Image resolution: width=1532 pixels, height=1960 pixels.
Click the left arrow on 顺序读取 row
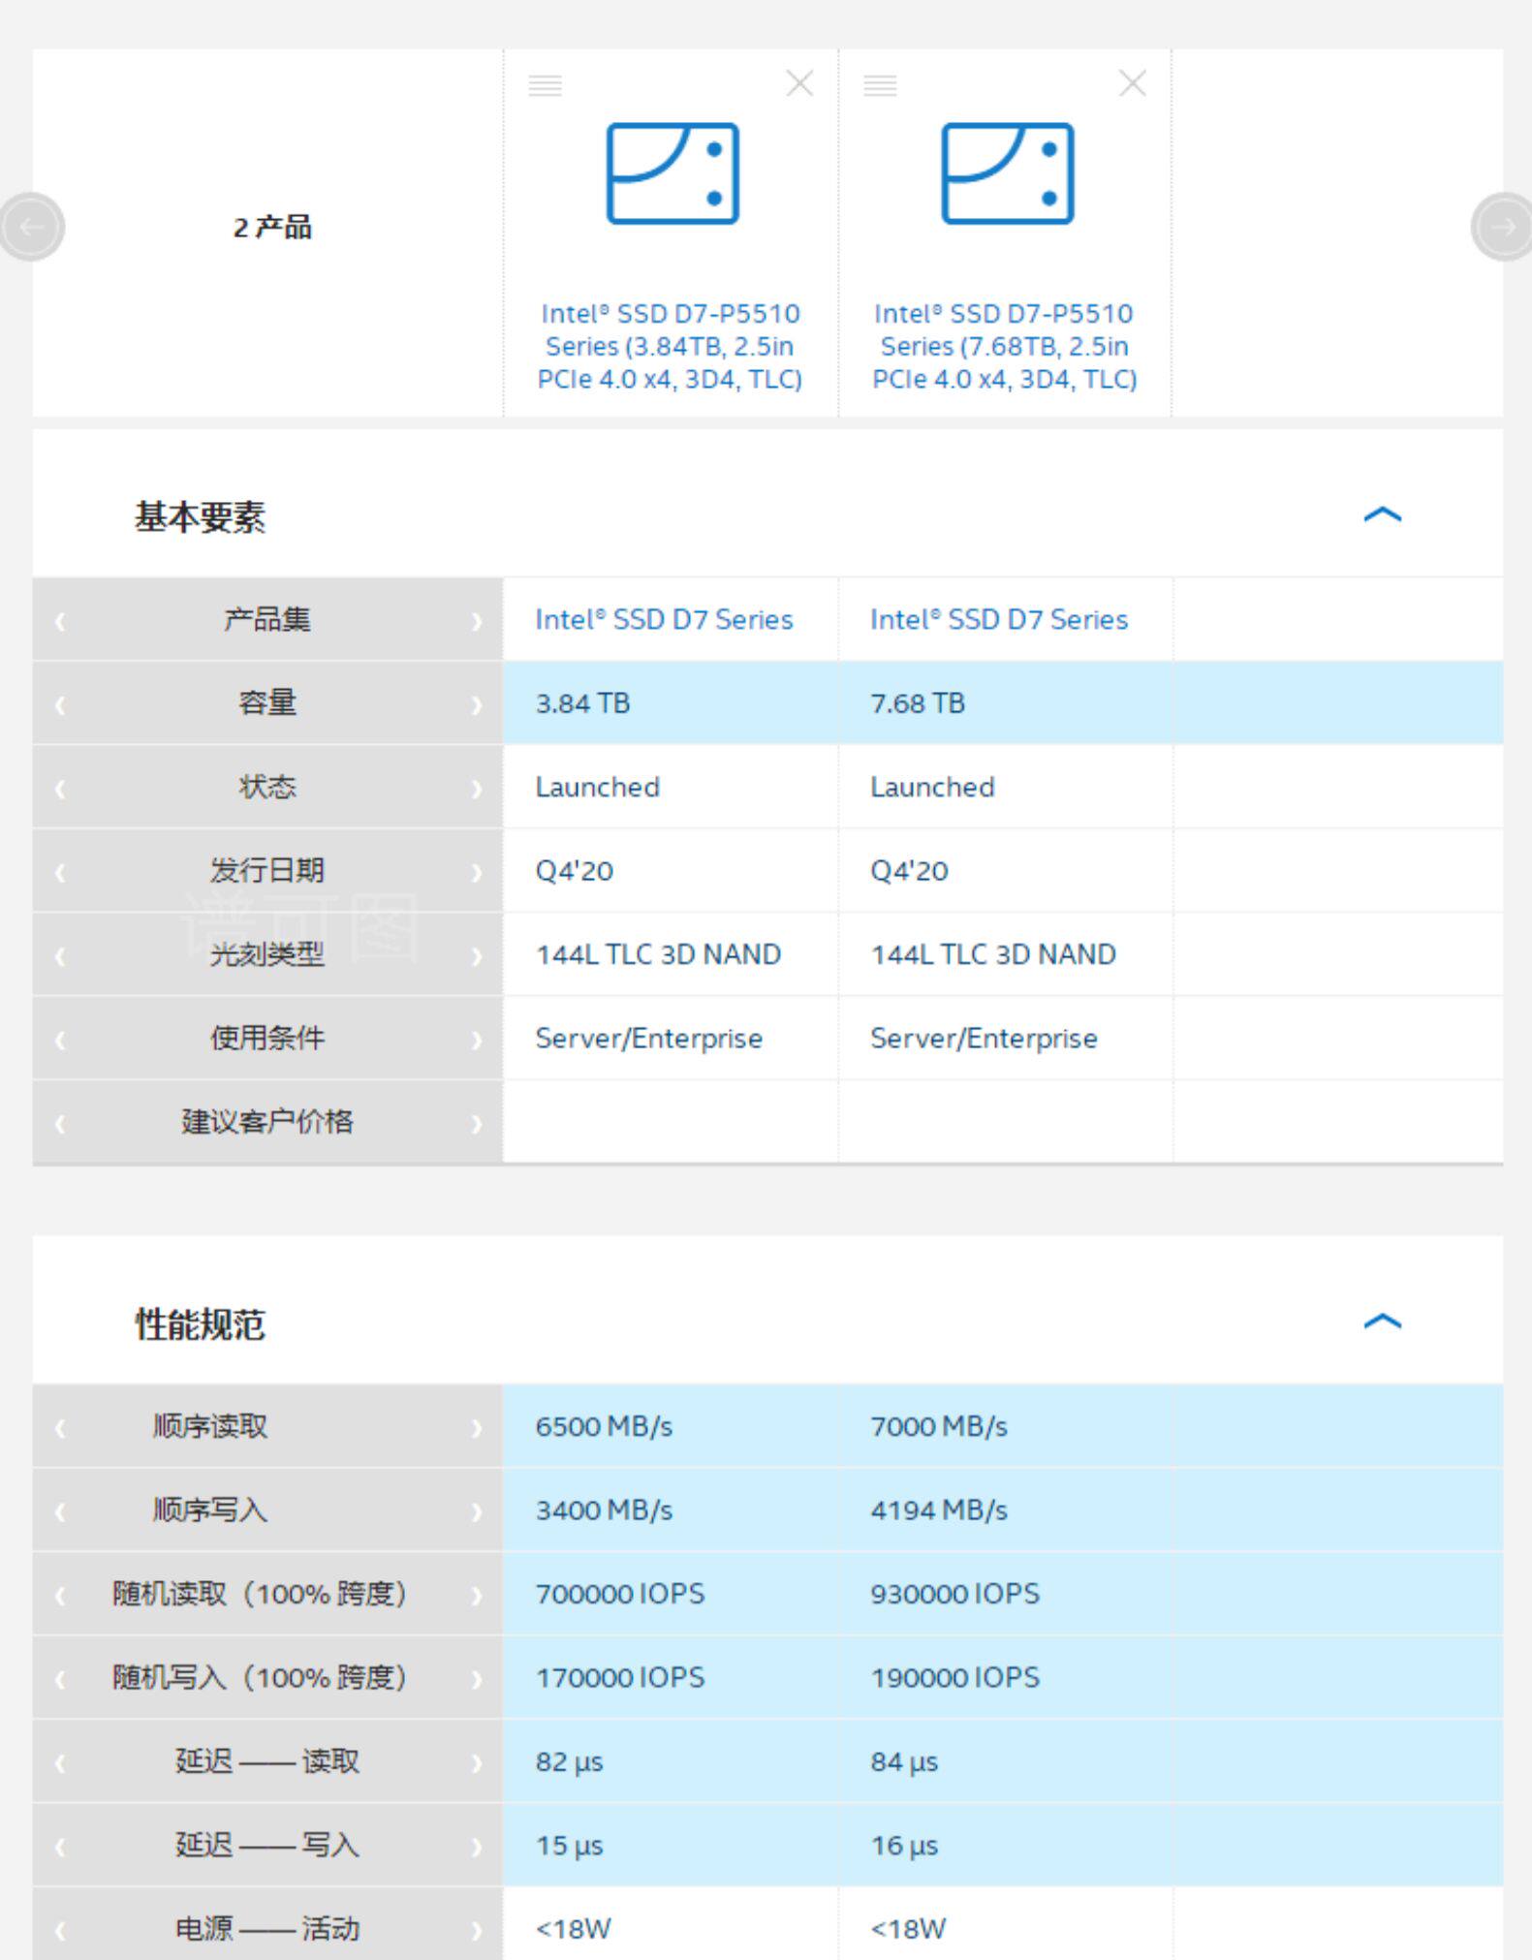point(60,1428)
